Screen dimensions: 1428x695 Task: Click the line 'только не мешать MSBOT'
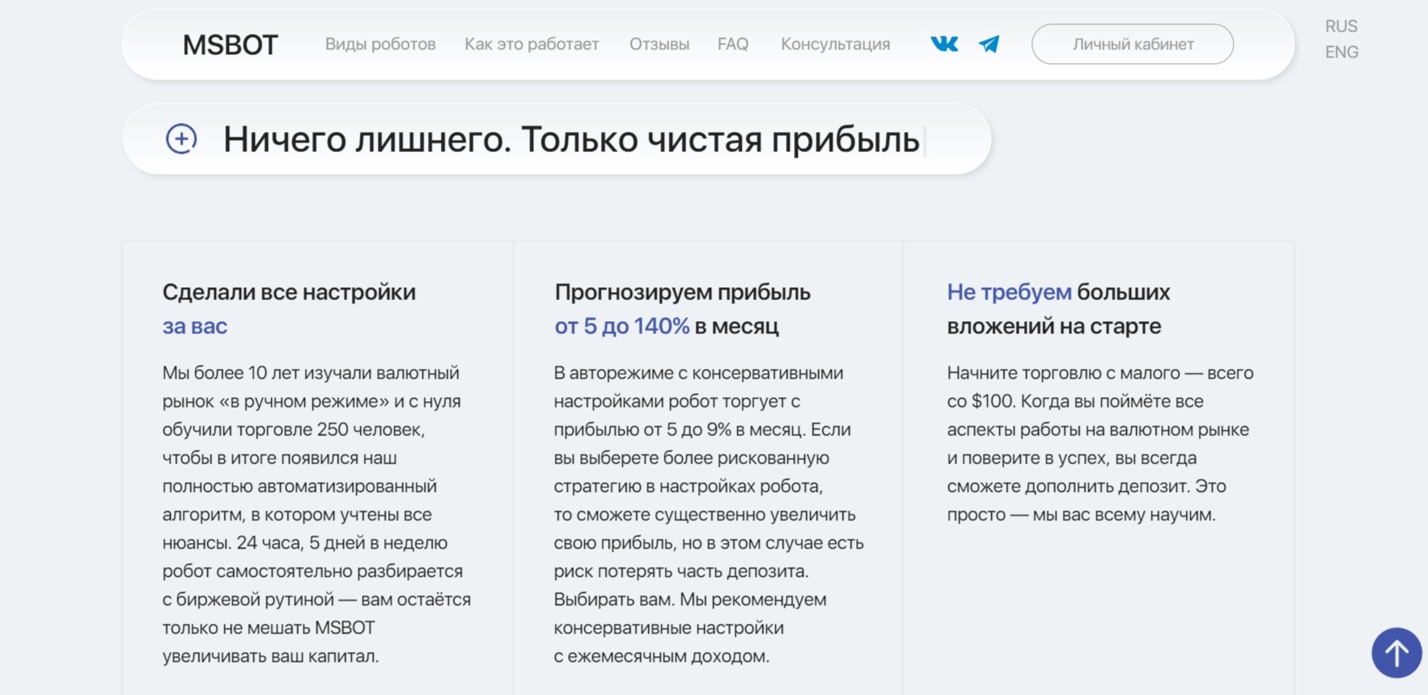click(269, 628)
